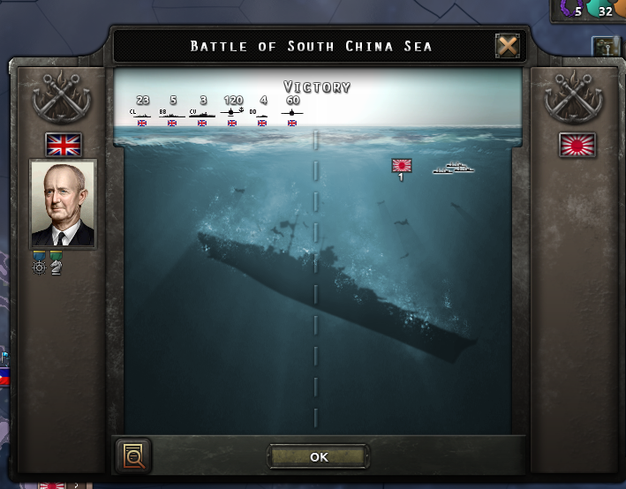Click the British flag on left panel
This screenshot has width=626, height=489.
click(x=64, y=145)
